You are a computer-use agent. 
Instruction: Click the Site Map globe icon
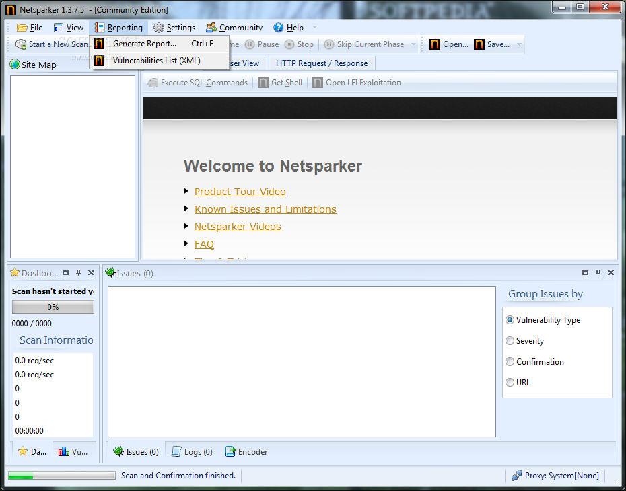tap(15, 64)
